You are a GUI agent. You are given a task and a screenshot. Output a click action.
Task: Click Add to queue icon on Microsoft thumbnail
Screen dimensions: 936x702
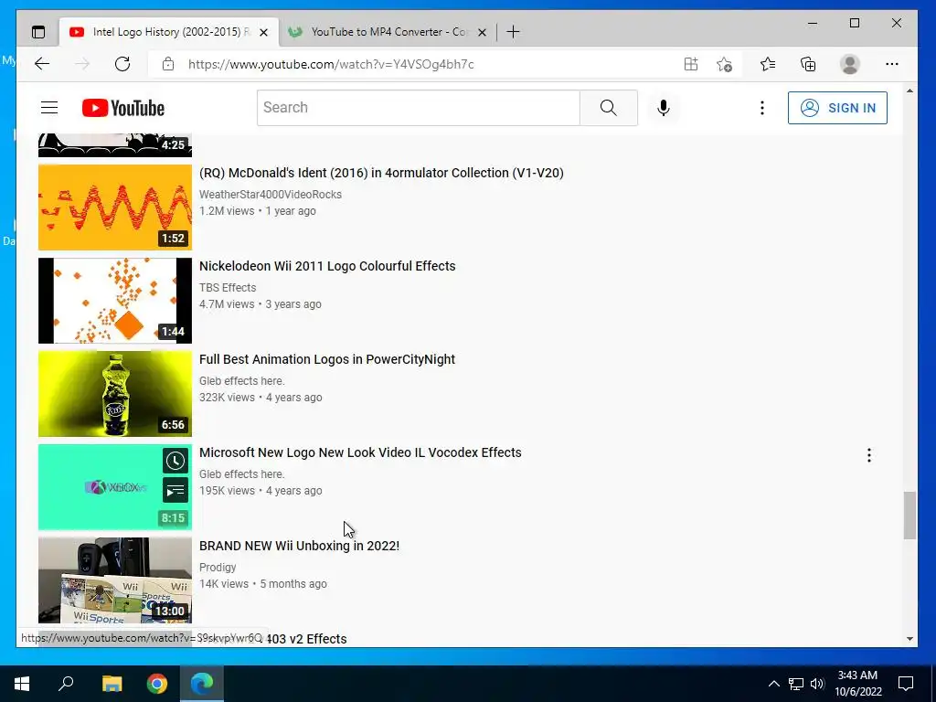175,490
